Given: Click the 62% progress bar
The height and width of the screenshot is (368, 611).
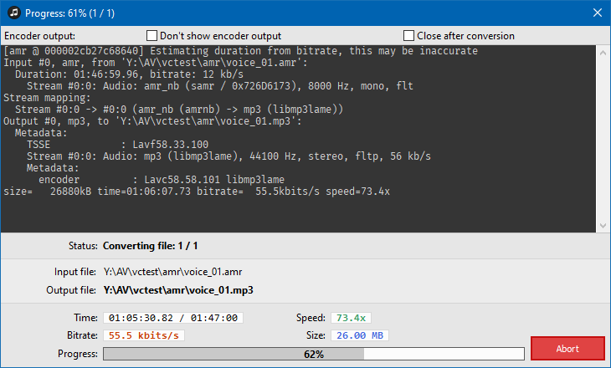Looking at the screenshot, I should pos(314,354).
